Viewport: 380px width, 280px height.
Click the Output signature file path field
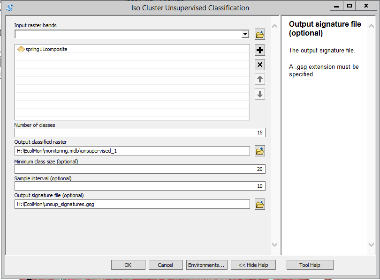click(x=132, y=204)
